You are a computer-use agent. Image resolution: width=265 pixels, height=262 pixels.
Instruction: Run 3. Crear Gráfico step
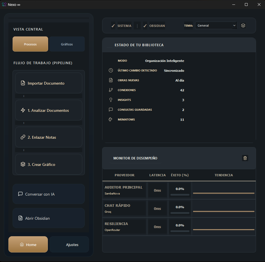click(49, 164)
